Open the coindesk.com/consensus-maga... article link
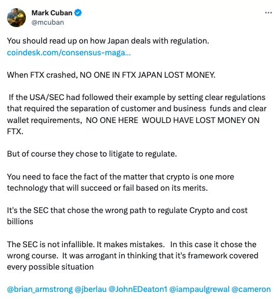280x299 pixels. [x=69, y=52]
